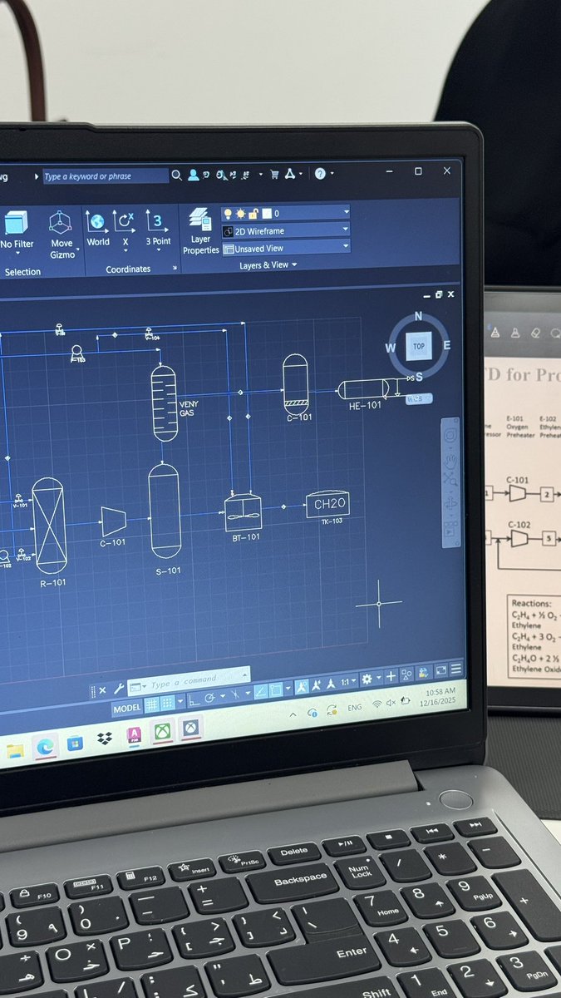Toggle object snap tracking in status bar
Screen dimensions: 561x998
coord(260,690)
